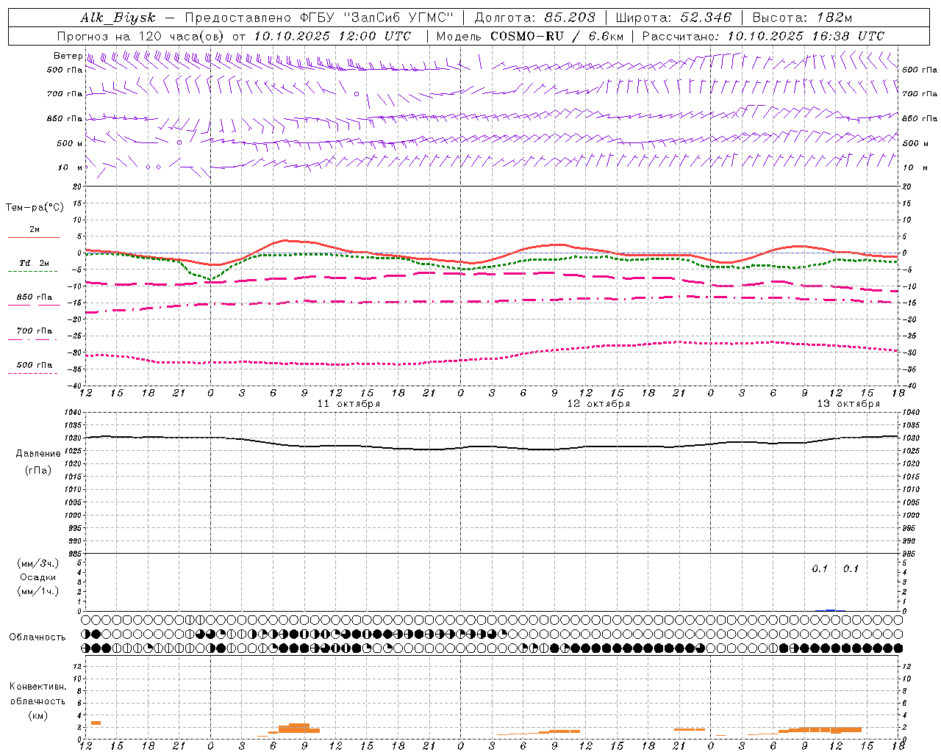941x752 pixels.
Task: Click the '850 гПа' temperature legend label
Action: coord(35,297)
